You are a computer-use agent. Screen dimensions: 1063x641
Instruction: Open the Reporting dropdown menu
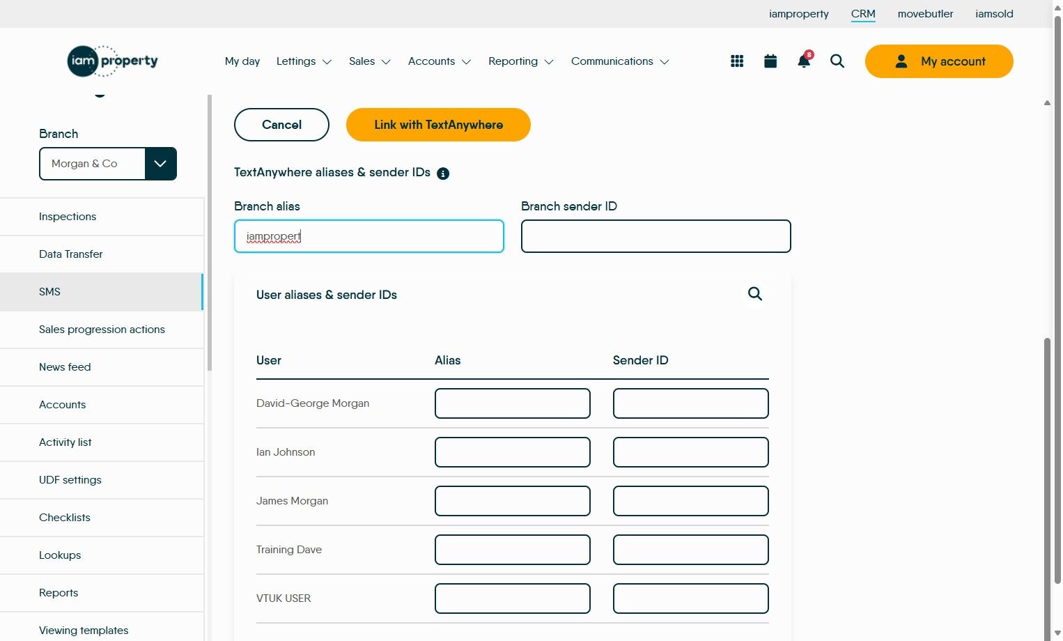point(520,61)
